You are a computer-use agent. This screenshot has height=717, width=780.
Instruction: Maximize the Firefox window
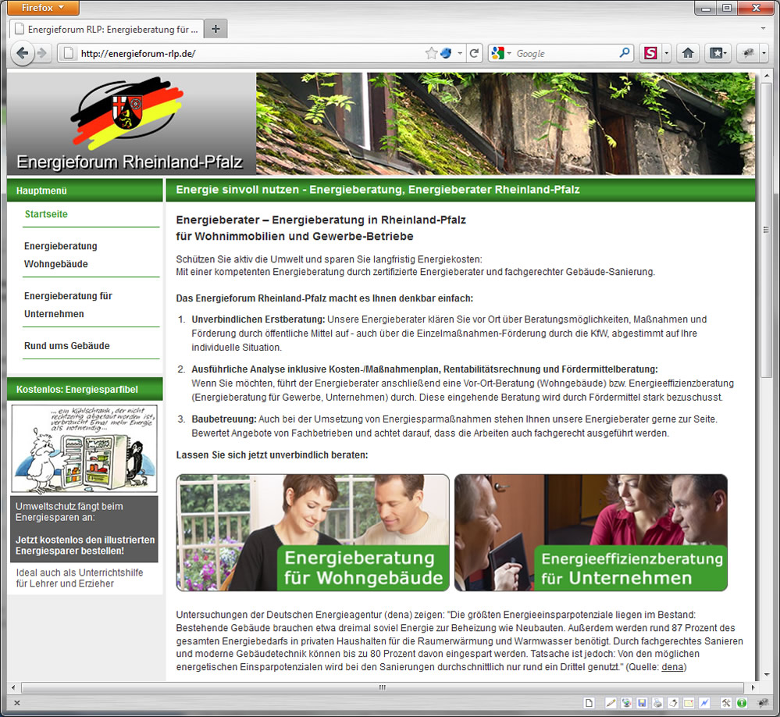(727, 8)
